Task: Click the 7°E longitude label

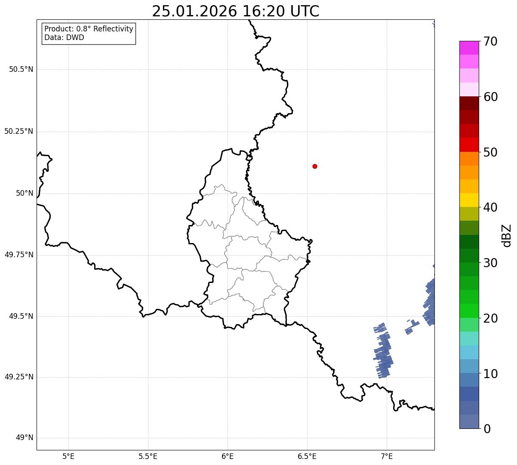Action: pos(387,456)
